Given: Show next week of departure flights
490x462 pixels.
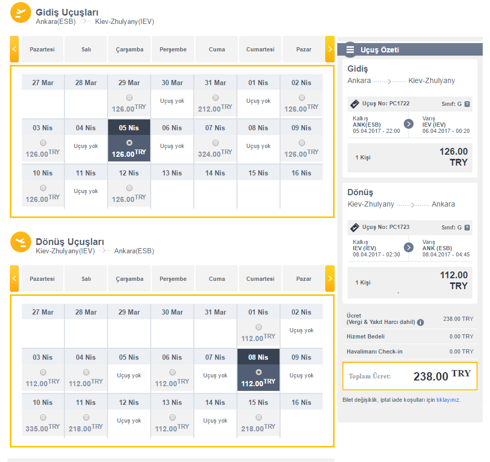Looking at the screenshot, I should point(330,49).
